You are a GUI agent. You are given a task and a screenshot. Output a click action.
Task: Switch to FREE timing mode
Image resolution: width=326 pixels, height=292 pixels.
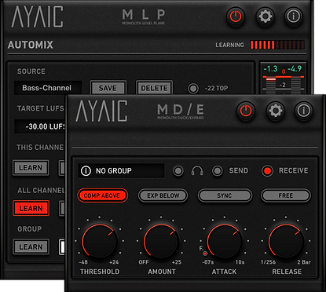pos(286,195)
